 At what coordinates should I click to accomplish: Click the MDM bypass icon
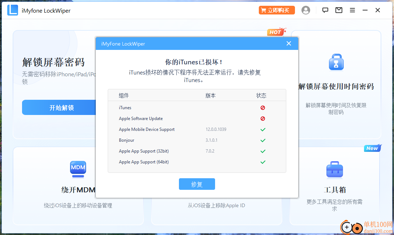[78, 169]
